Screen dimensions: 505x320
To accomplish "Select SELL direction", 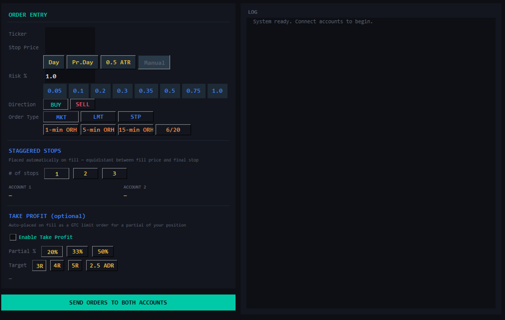I will pos(82,104).
